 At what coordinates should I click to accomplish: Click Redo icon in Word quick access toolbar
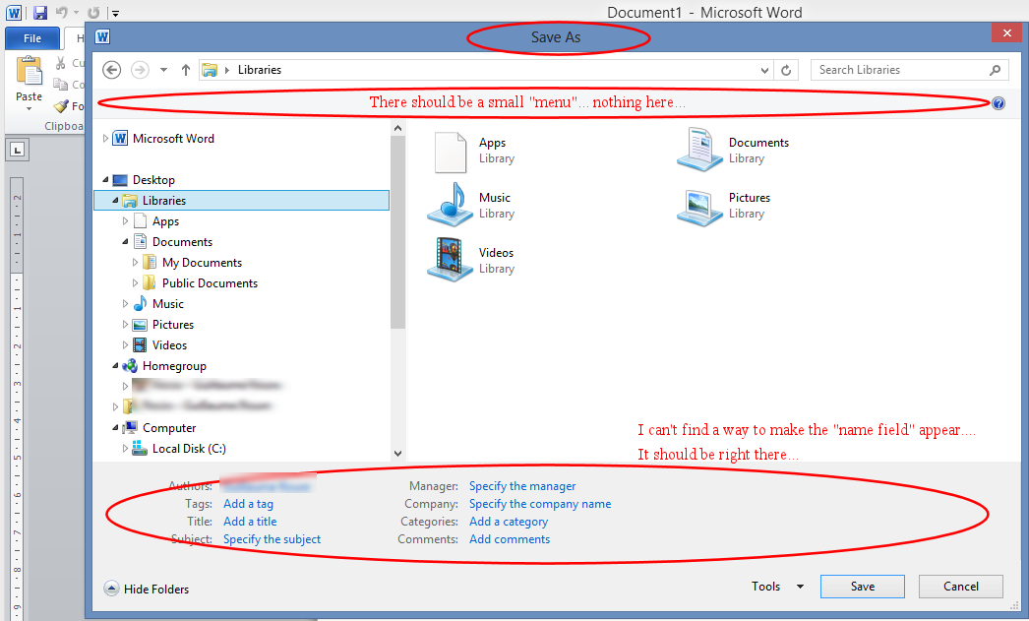click(93, 13)
